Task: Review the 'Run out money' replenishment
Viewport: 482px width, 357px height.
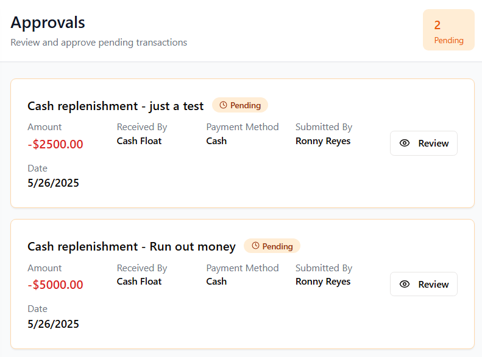Action: [x=424, y=285]
